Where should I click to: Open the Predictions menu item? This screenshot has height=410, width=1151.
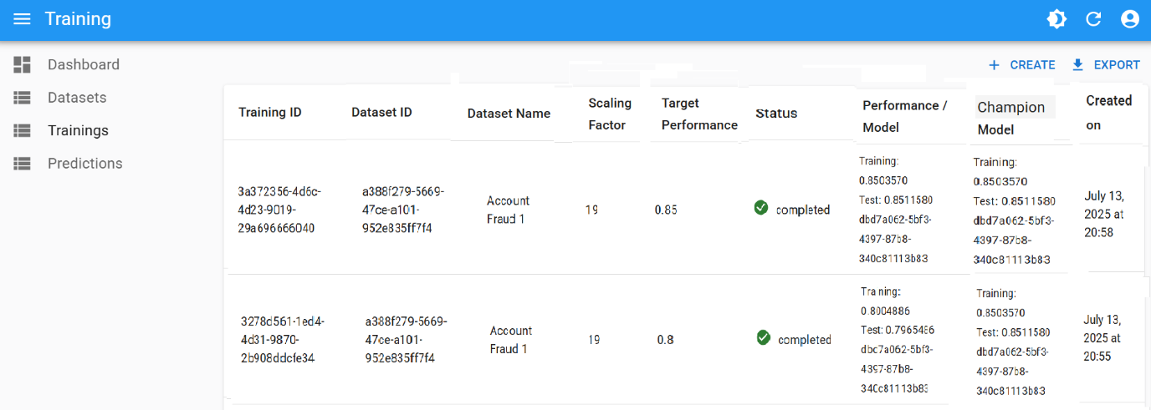pos(84,164)
